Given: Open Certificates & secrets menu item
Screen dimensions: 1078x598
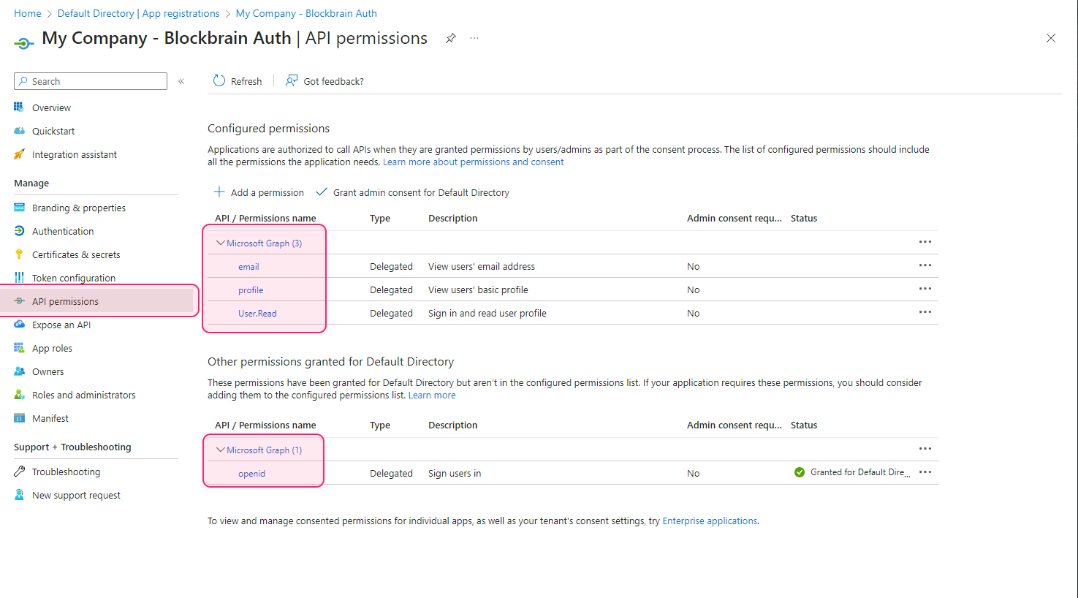Looking at the screenshot, I should tap(76, 254).
